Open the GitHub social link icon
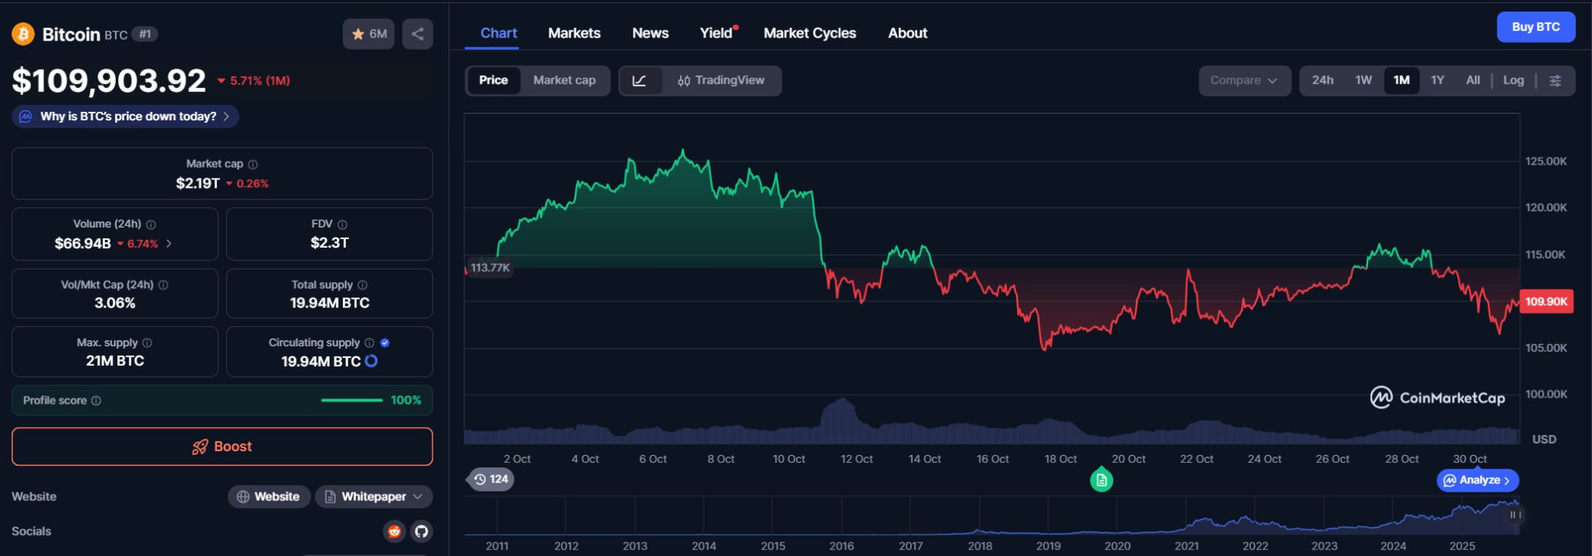Image resolution: width=1592 pixels, height=556 pixels. coord(421,531)
